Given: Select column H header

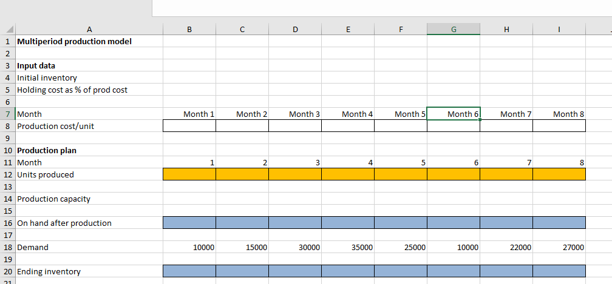Looking at the screenshot, I should (506, 29).
